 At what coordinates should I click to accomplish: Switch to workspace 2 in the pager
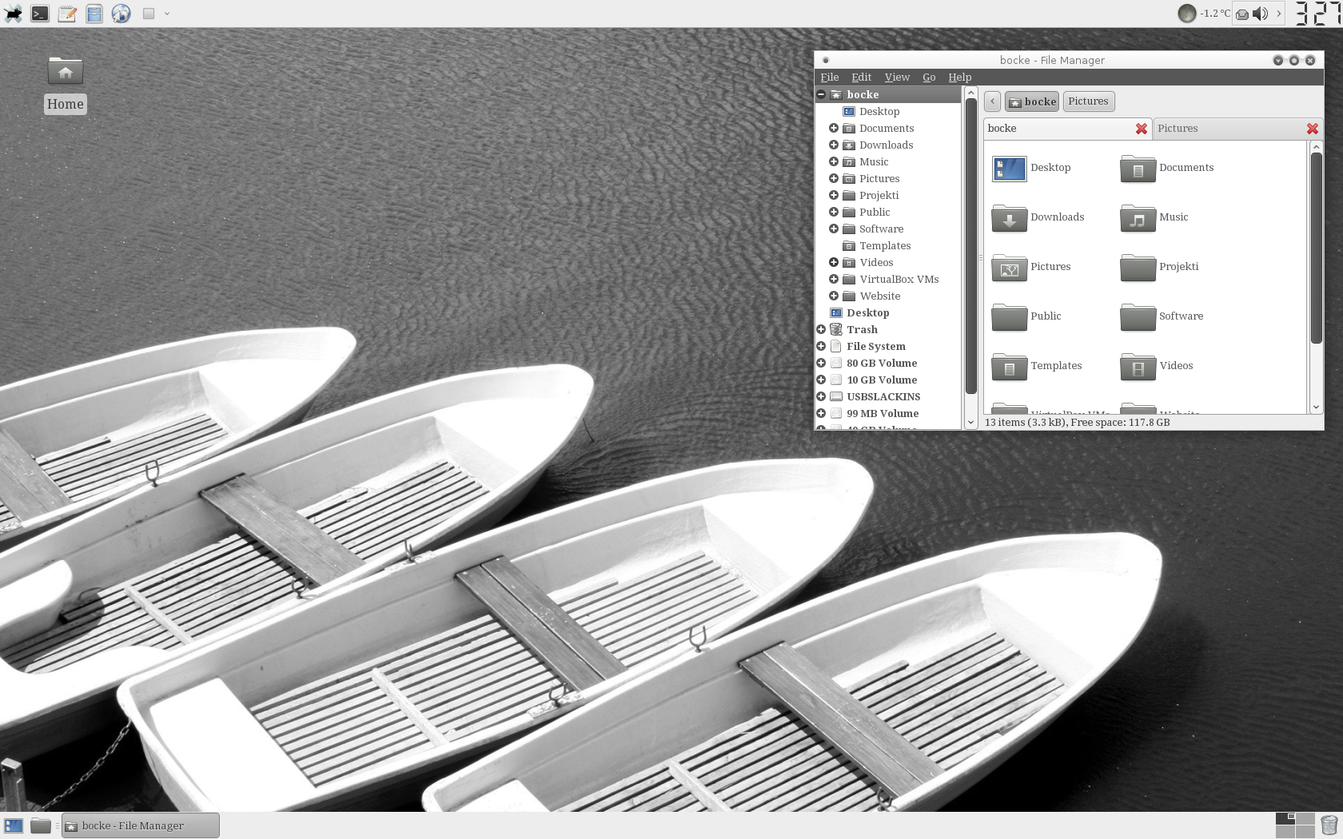pyautogui.click(x=1305, y=819)
